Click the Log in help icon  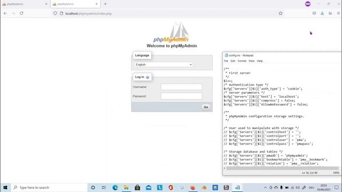point(147,77)
